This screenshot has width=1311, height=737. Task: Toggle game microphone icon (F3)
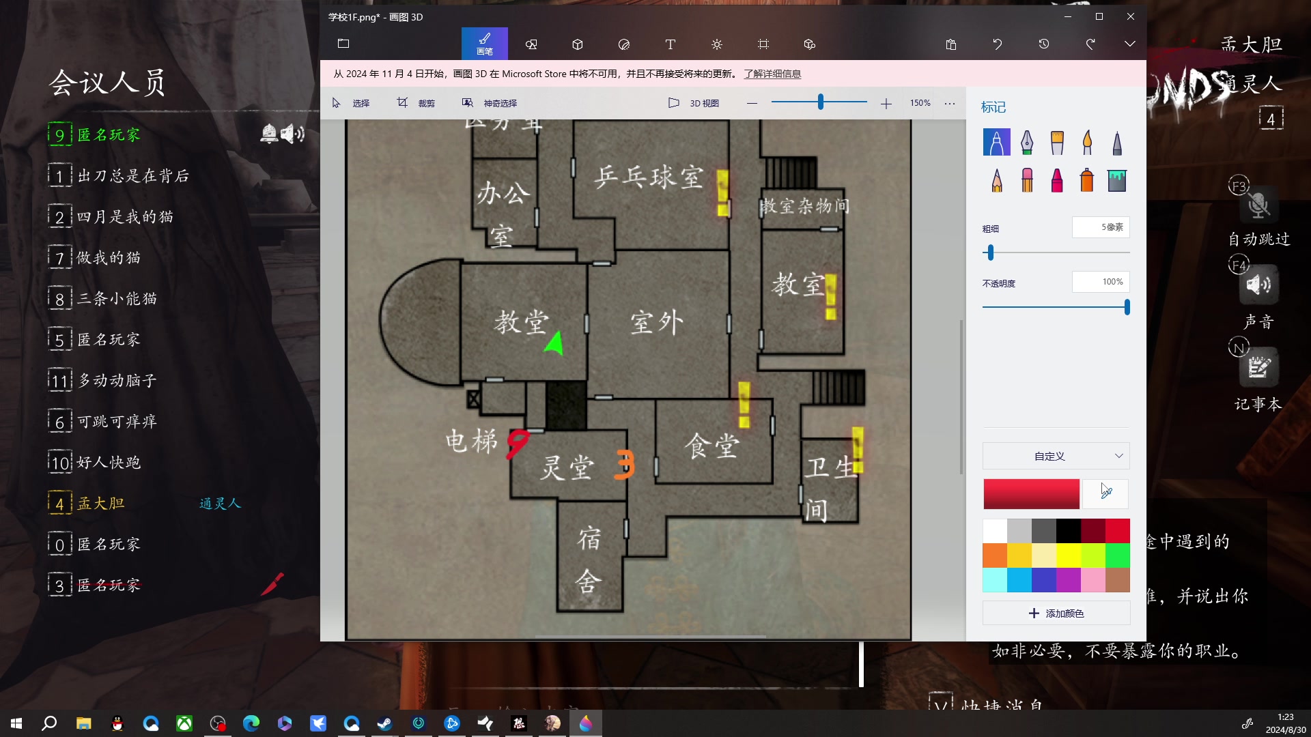(1258, 205)
